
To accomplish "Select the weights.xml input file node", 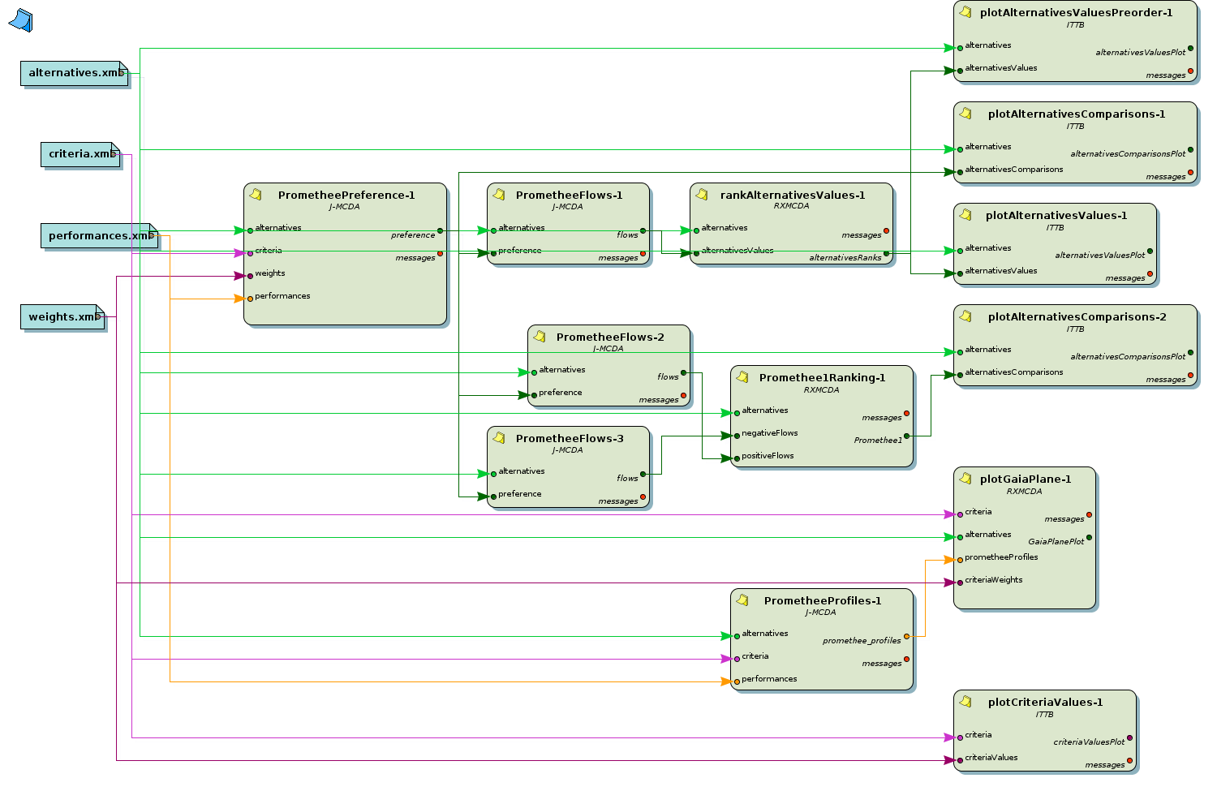I will [x=62, y=317].
